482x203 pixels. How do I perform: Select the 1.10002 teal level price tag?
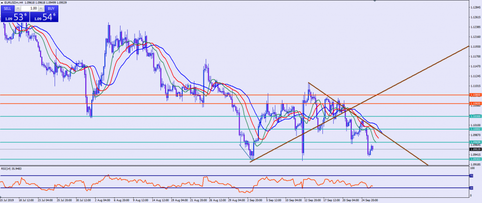pyautogui.click(x=475, y=129)
